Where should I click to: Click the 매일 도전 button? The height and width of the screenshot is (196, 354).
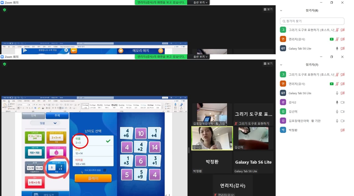[x=45, y=194]
